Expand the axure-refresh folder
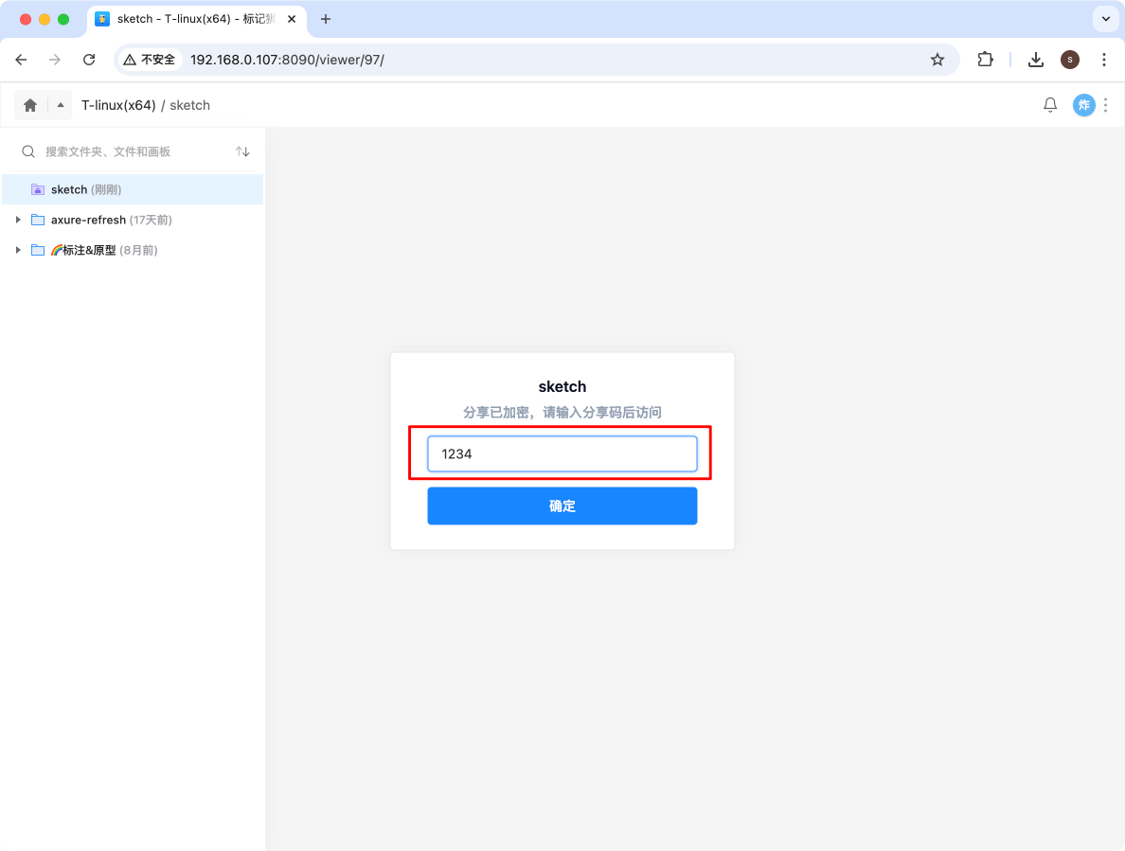The width and height of the screenshot is (1125, 851). (18, 220)
